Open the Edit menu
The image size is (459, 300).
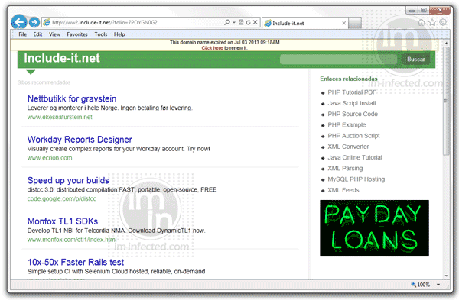click(x=37, y=34)
